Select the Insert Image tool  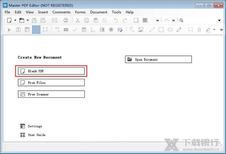coord(141,29)
